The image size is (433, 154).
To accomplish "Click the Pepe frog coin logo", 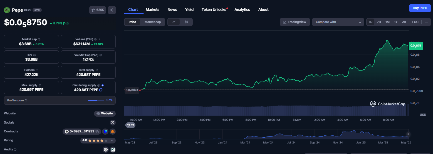I will pos(7,10).
